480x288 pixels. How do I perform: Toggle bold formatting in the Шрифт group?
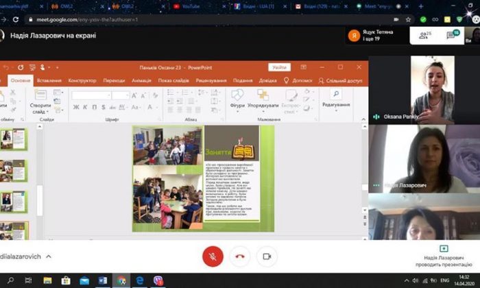point(75,106)
